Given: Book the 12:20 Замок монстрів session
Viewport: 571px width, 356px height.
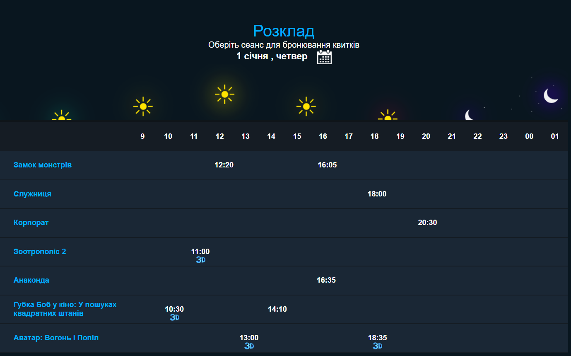Looking at the screenshot, I should click(224, 165).
